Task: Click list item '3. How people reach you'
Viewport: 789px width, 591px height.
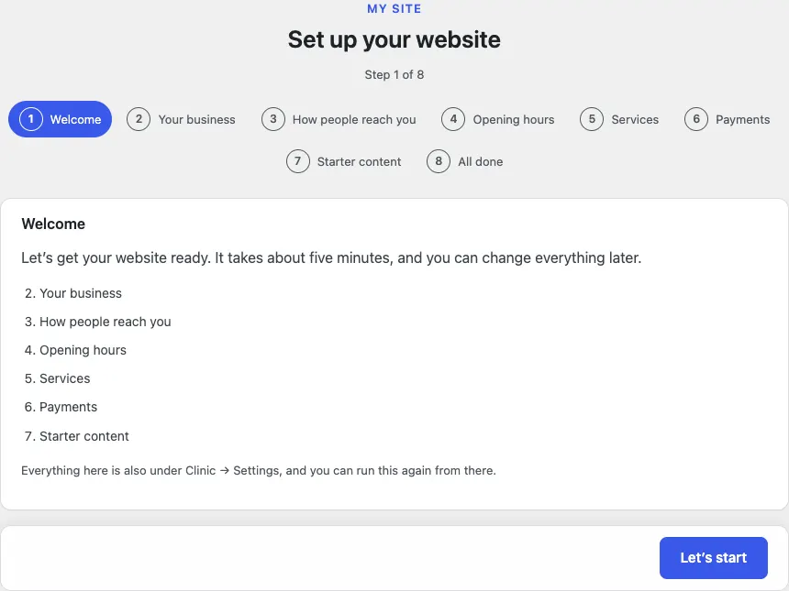Action: coord(98,322)
